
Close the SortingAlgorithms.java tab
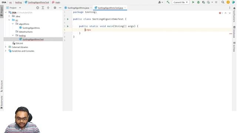(91, 8)
